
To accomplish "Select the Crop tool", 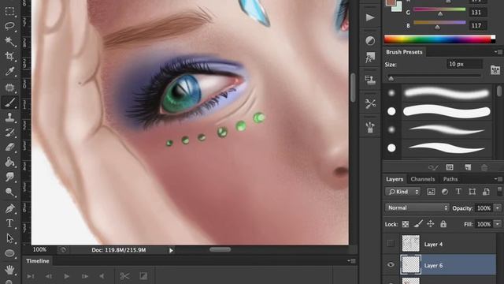I will 9,56.
